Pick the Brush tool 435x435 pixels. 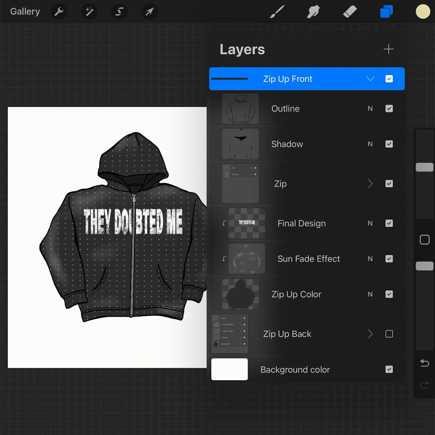pos(277,11)
